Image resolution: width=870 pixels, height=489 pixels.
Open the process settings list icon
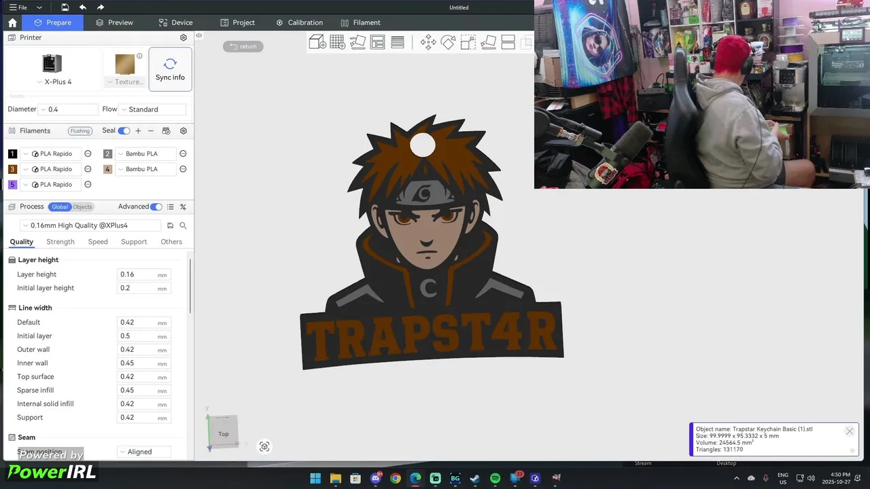click(x=171, y=206)
